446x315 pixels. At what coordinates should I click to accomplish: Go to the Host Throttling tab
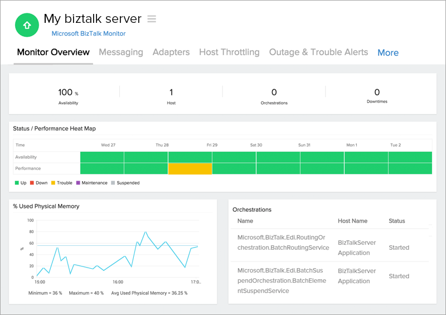(x=229, y=52)
